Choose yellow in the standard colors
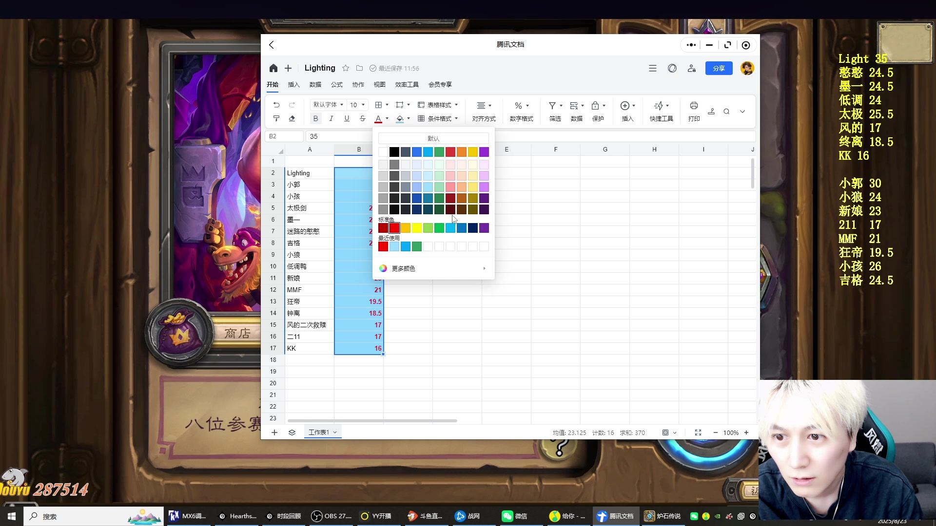The height and width of the screenshot is (526, 936). [x=417, y=228]
